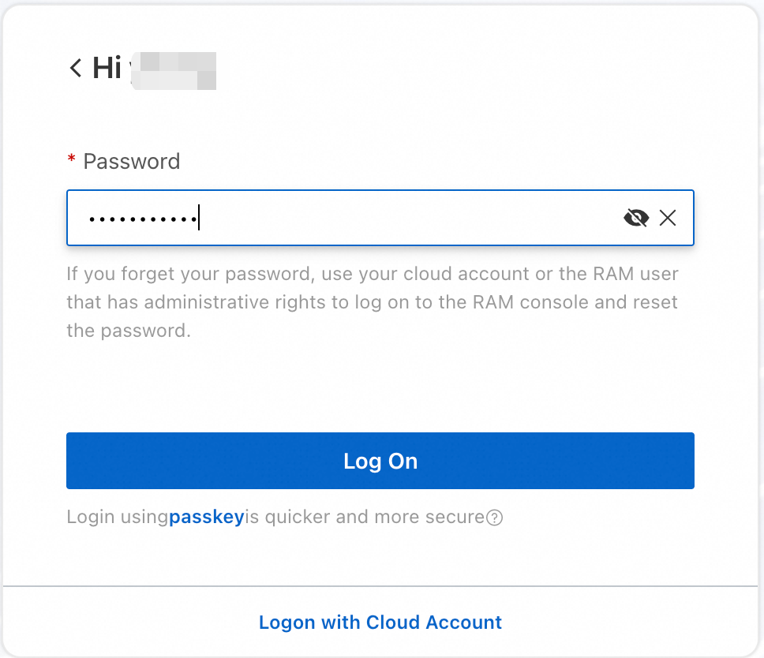The image size is (764, 658).
Task: Click the Hi greeting heading
Action: pos(107,69)
